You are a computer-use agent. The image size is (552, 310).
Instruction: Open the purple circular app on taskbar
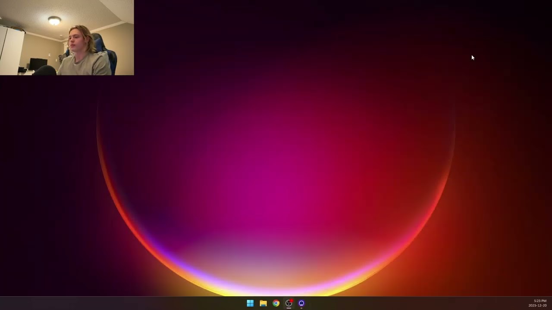click(x=301, y=303)
